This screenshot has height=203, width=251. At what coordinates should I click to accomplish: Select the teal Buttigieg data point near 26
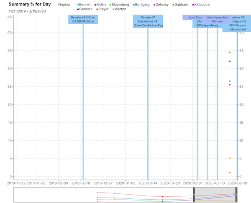[x=230, y=81]
